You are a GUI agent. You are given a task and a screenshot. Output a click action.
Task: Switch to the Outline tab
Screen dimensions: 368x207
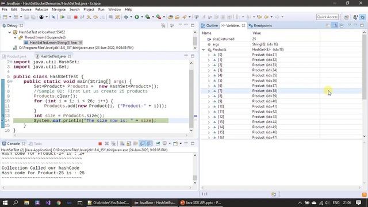pos(209,25)
